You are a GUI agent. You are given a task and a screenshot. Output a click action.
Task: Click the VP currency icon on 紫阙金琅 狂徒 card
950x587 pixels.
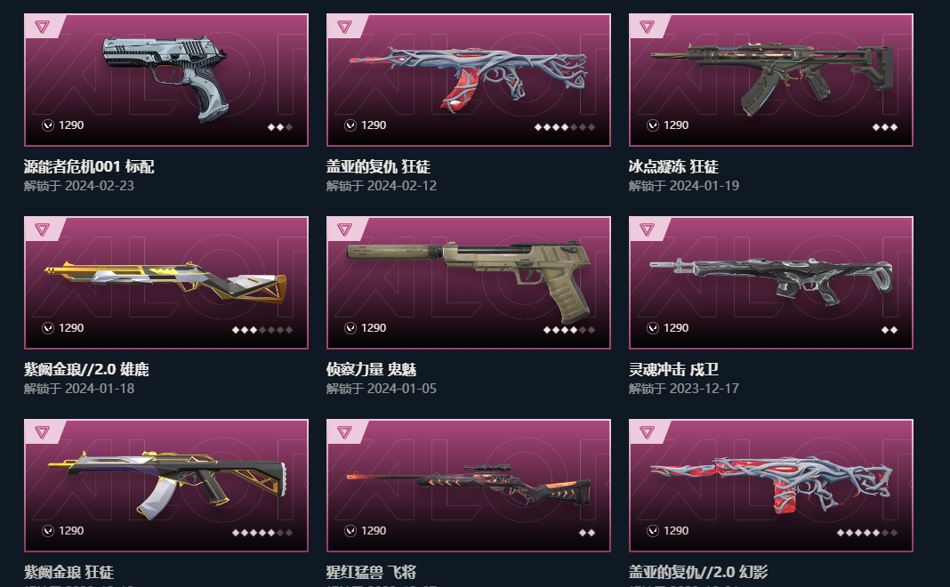click(48, 531)
